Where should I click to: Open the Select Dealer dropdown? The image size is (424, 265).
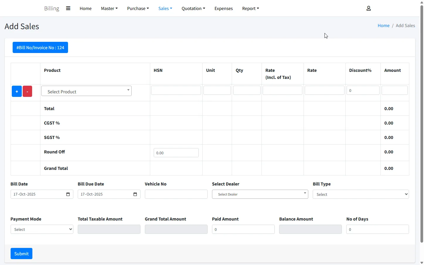(260, 194)
